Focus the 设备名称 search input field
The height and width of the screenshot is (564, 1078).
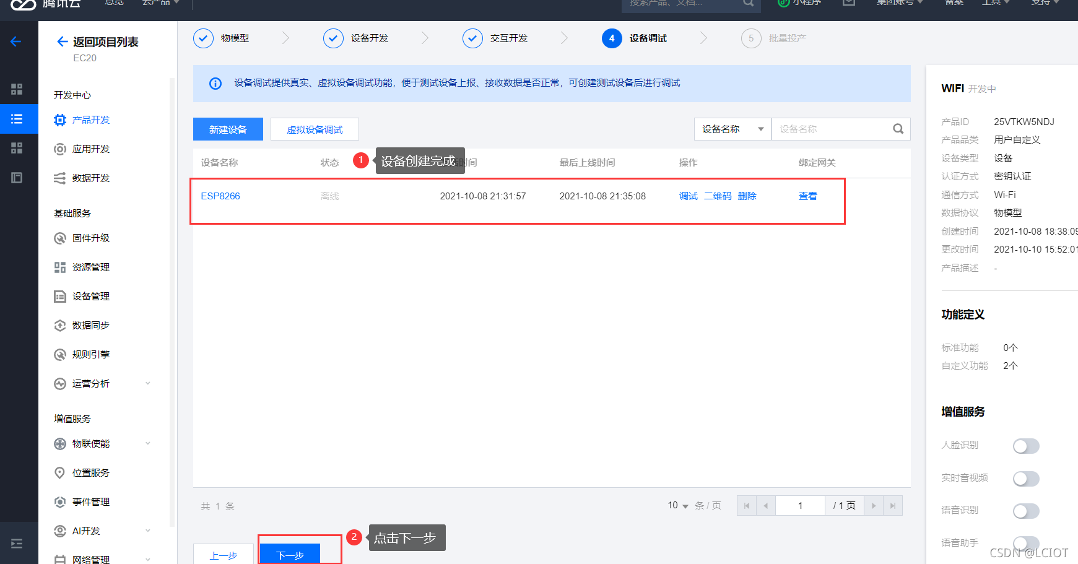point(830,129)
